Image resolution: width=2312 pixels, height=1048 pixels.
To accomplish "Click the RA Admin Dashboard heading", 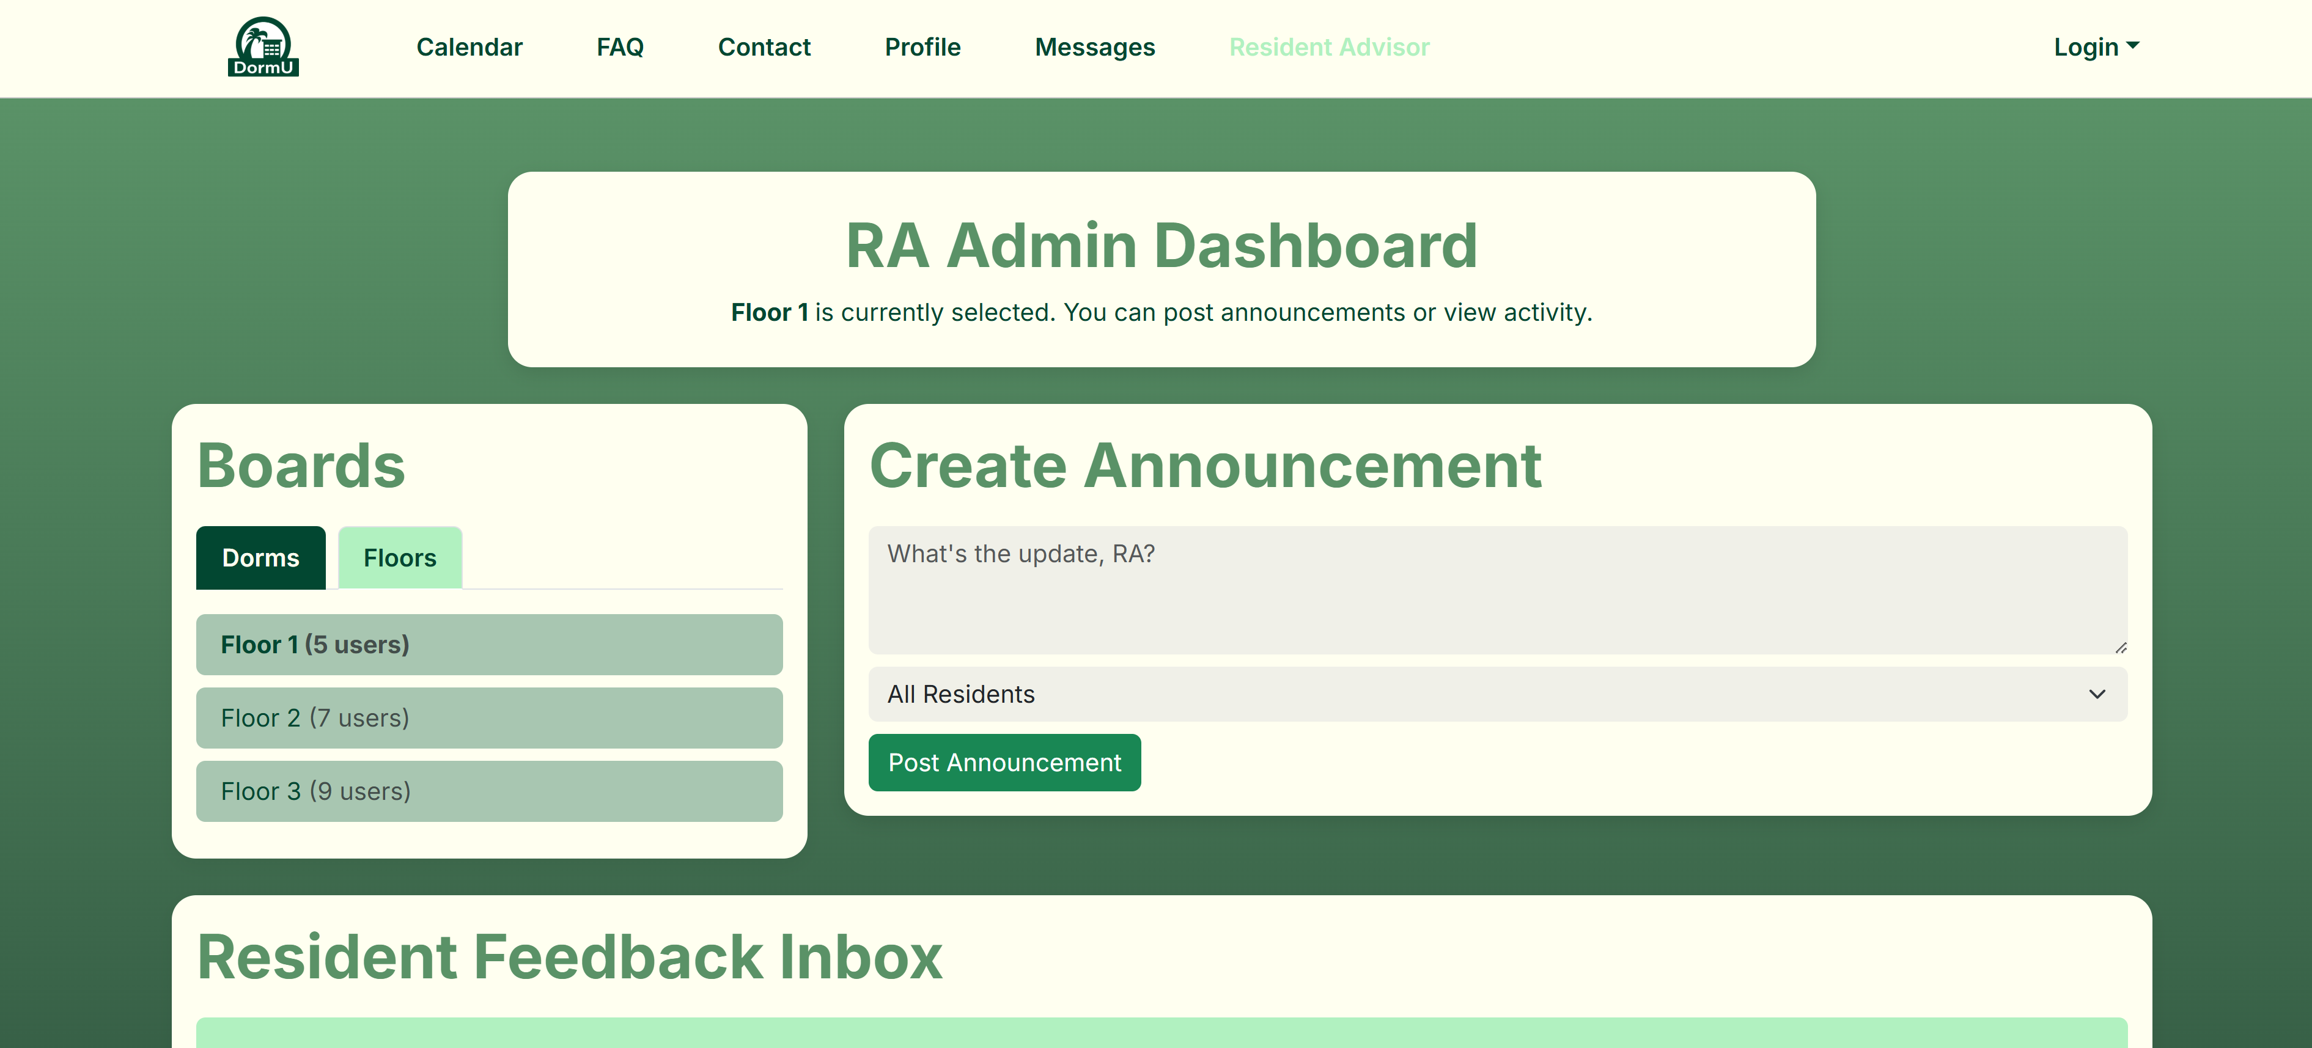I will [1162, 245].
